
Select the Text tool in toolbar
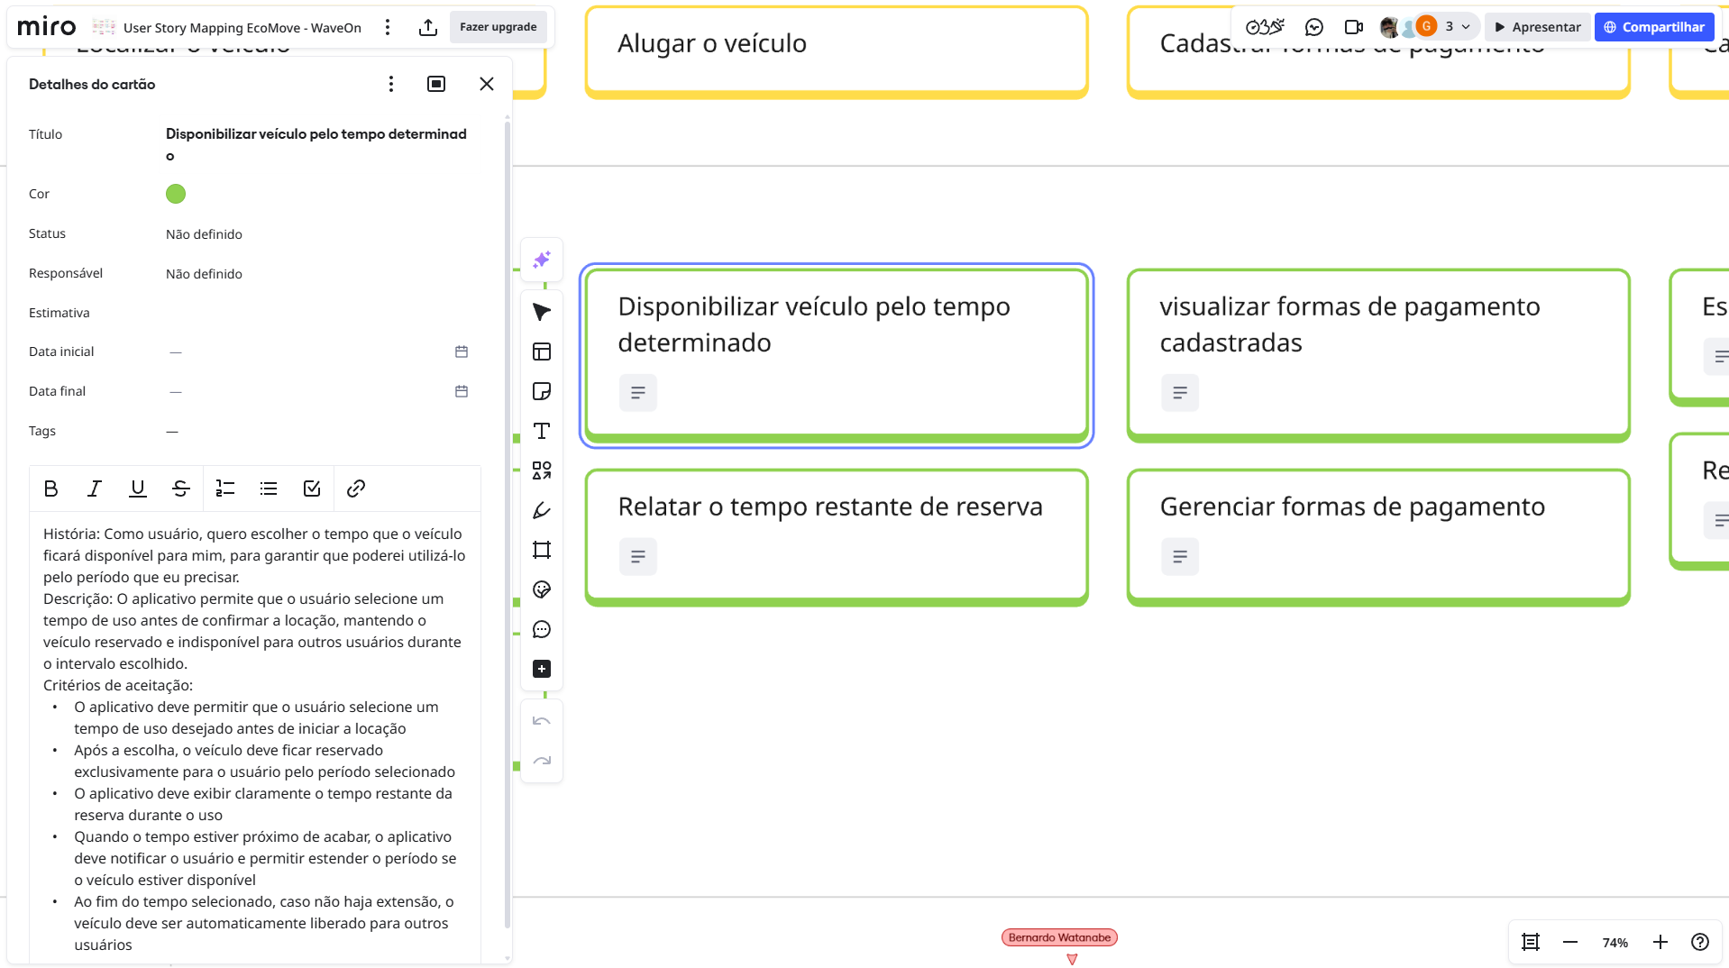(x=541, y=431)
